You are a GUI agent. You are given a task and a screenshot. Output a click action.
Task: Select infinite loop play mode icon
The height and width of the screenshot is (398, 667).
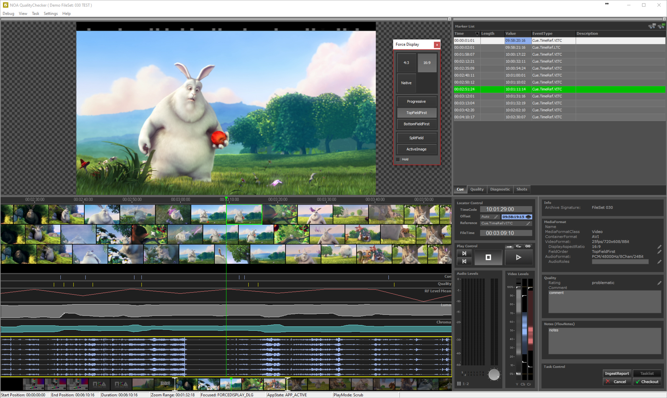click(x=528, y=246)
